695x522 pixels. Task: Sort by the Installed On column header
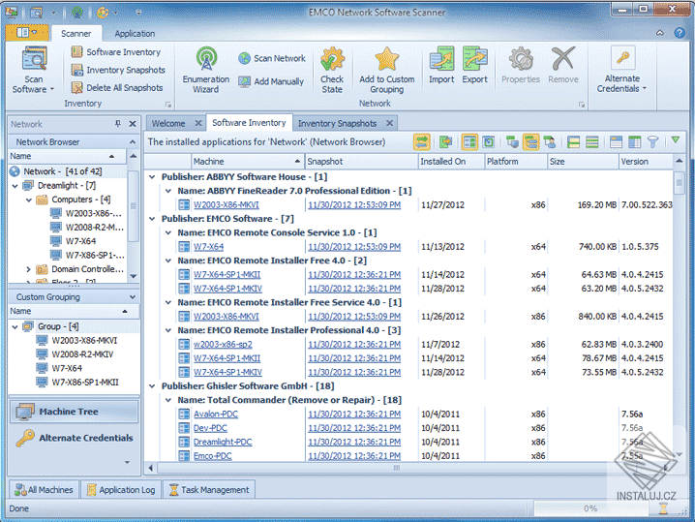point(451,162)
